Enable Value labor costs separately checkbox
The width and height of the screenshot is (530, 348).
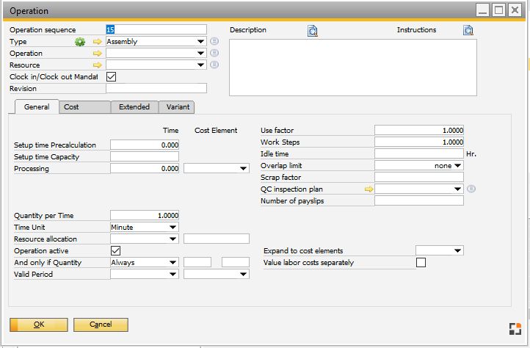(421, 263)
